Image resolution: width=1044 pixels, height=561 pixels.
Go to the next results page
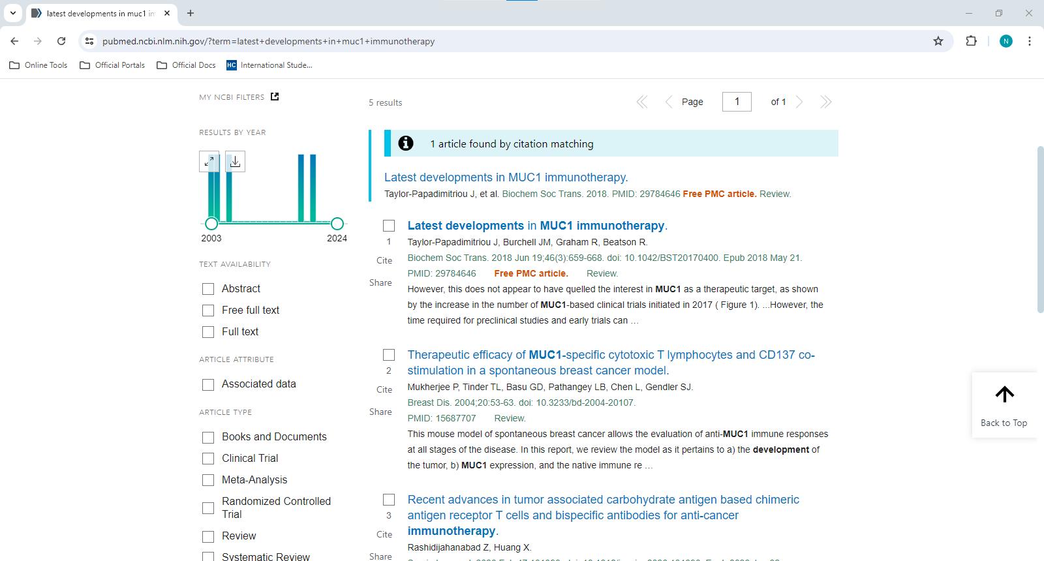pyautogui.click(x=799, y=102)
